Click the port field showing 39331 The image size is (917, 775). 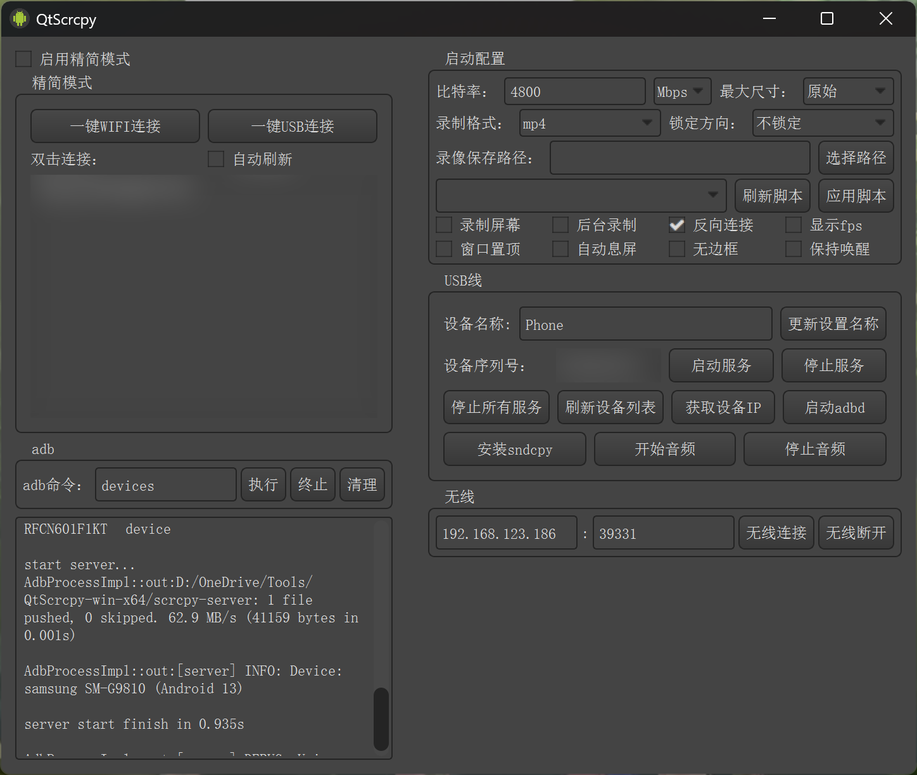pos(664,532)
